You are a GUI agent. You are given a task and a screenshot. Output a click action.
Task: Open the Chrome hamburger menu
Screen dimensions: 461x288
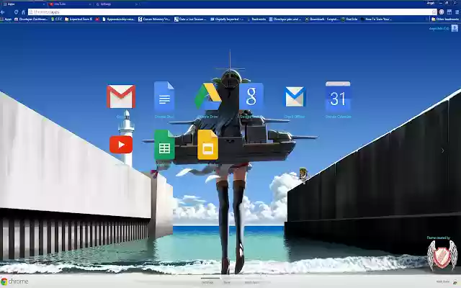tap(457, 12)
